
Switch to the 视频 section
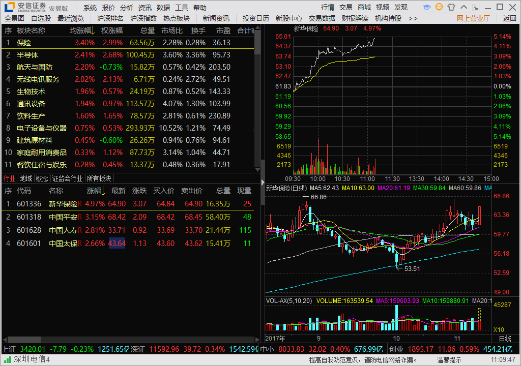tap(383, 7)
